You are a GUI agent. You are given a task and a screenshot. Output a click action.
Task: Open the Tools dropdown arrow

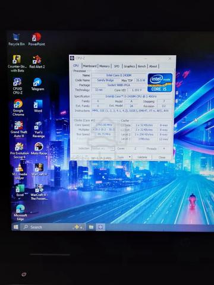[x=130, y=157]
